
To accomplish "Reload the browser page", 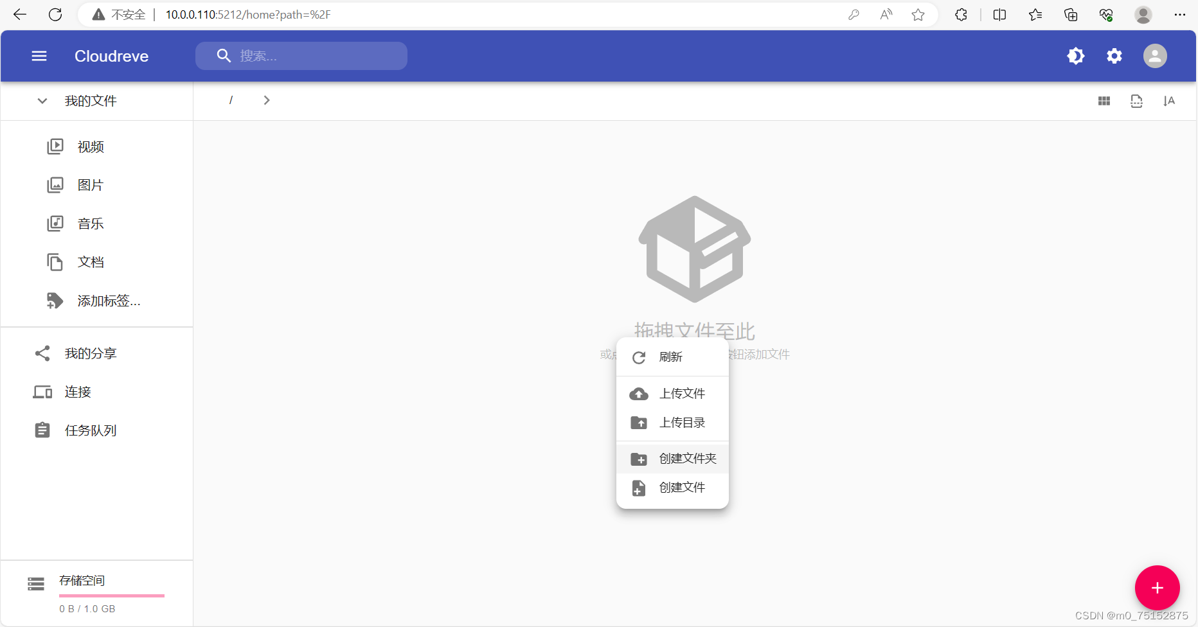I will coord(55,15).
